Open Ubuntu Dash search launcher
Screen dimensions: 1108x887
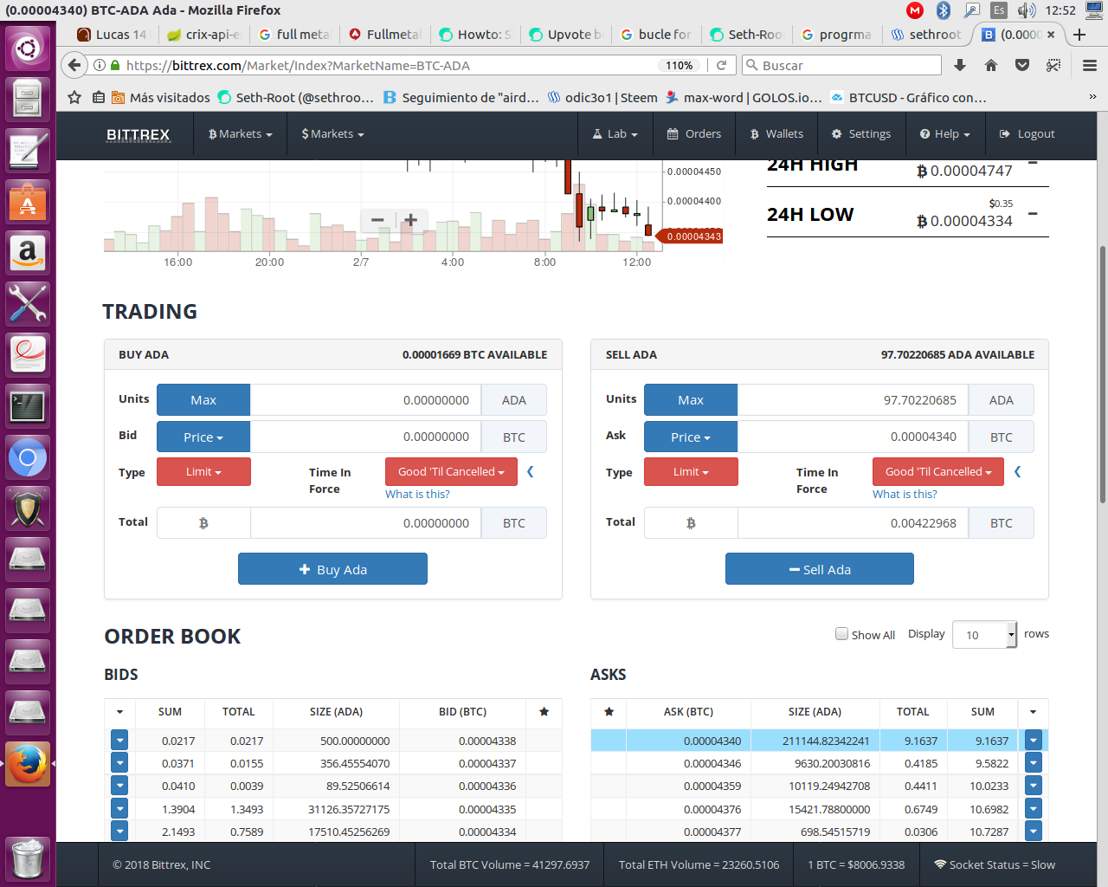pyautogui.click(x=28, y=48)
